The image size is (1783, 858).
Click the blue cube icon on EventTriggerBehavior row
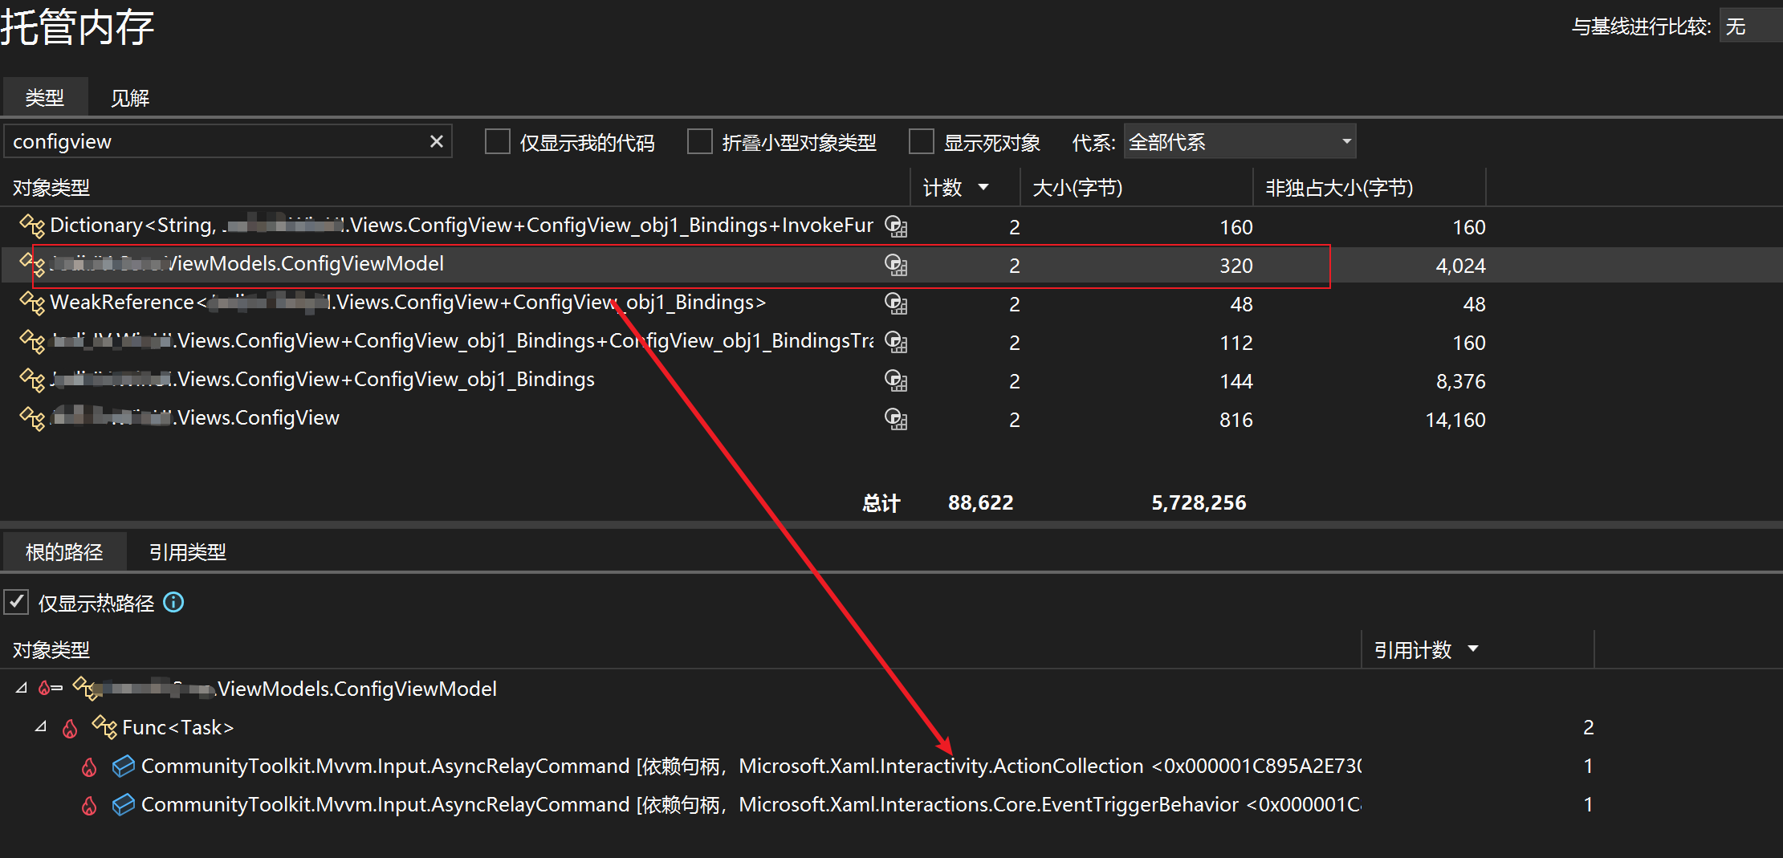coord(124,805)
